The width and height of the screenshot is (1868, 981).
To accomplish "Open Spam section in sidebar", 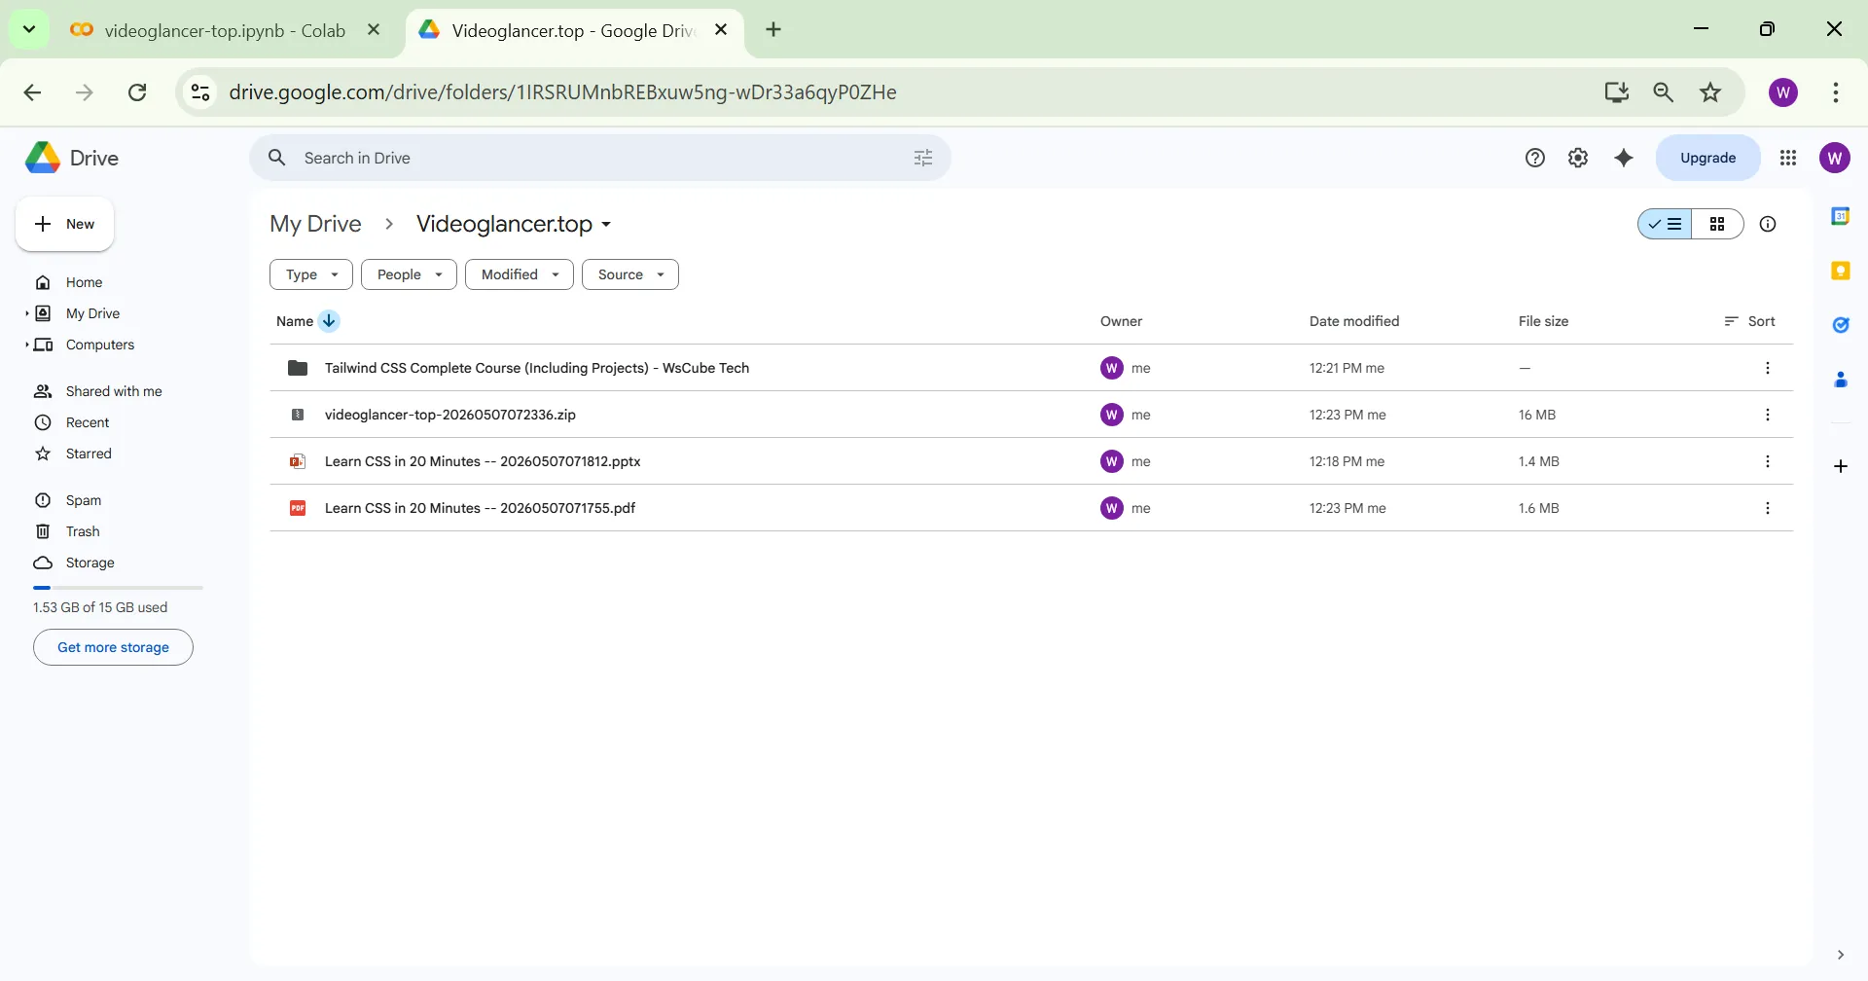I will pos(84,500).
